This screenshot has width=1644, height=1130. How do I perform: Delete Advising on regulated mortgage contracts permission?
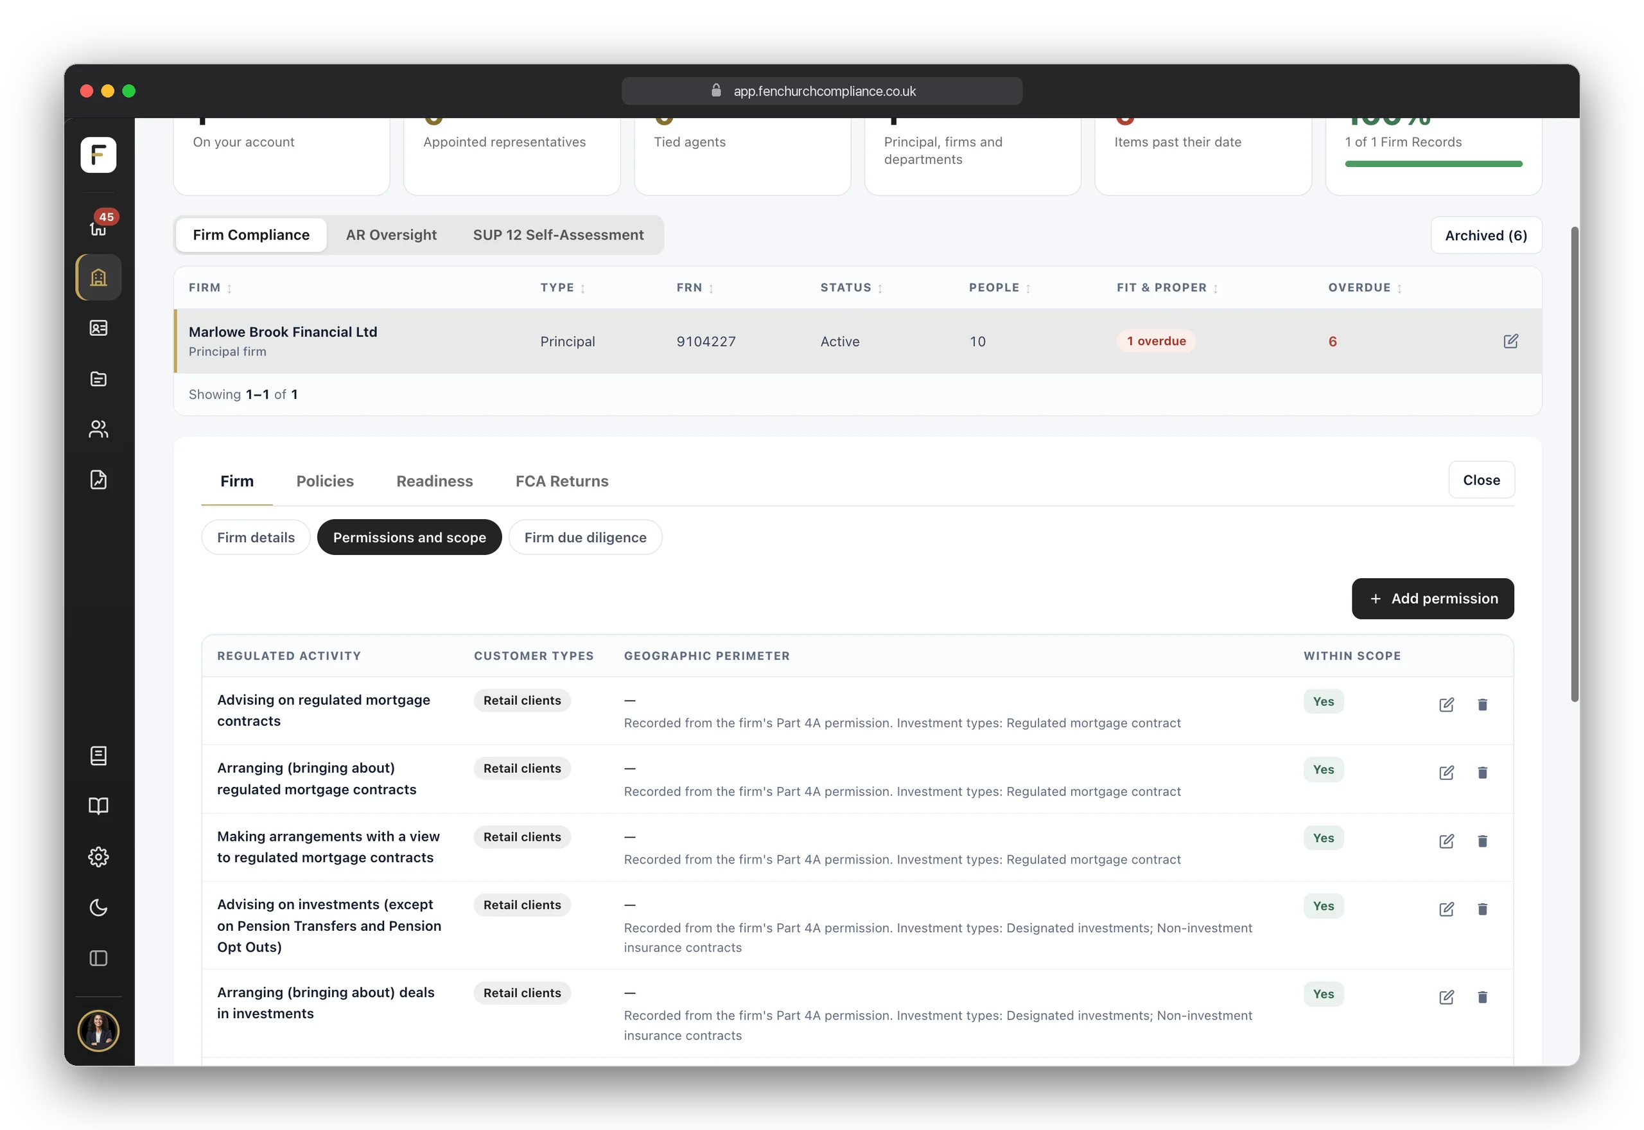1482,705
